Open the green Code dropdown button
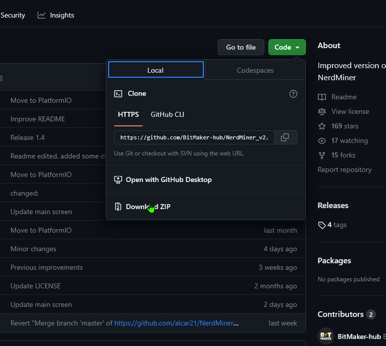This screenshot has width=386, height=346. click(x=287, y=47)
